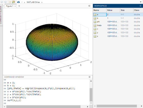Open figure panel actions menu
The width and height of the screenshot is (143, 108).
(89, 6)
